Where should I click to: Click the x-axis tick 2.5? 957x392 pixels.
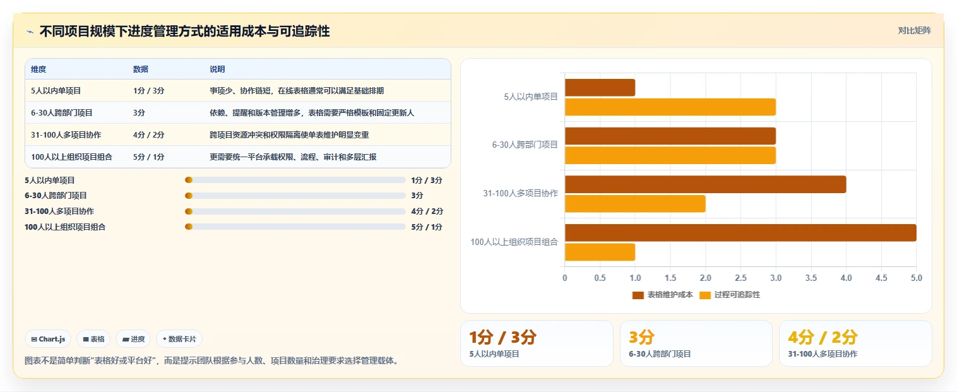click(x=740, y=278)
